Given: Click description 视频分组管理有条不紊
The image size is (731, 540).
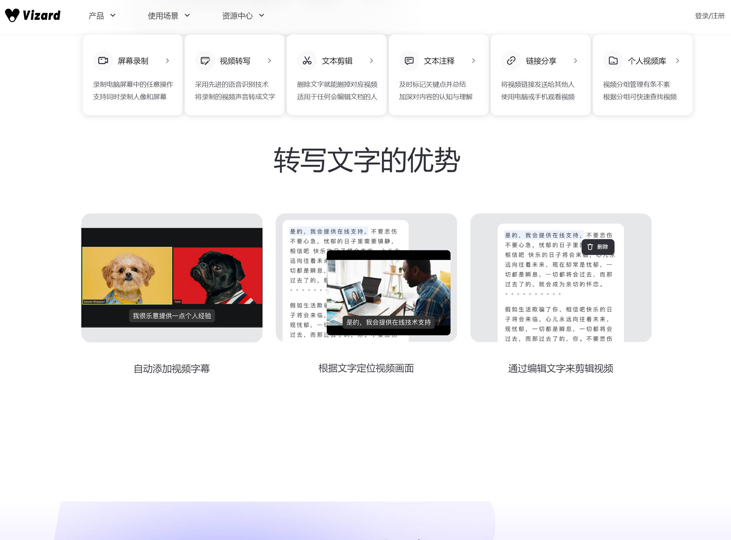Looking at the screenshot, I should coord(637,84).
